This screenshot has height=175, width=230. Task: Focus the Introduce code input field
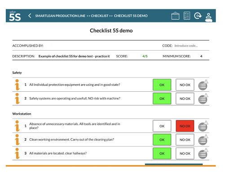pyautogui.click(x=186, y=46)
